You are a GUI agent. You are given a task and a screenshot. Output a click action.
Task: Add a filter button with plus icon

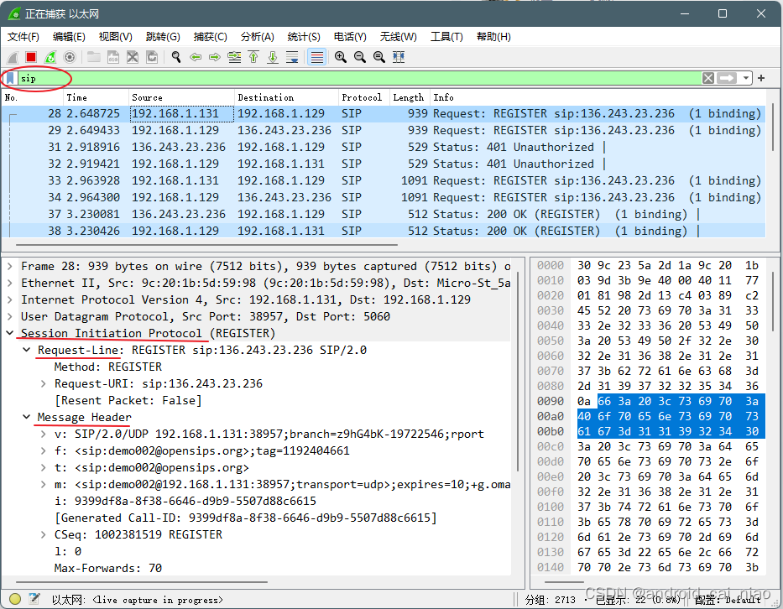coord(761,78)
